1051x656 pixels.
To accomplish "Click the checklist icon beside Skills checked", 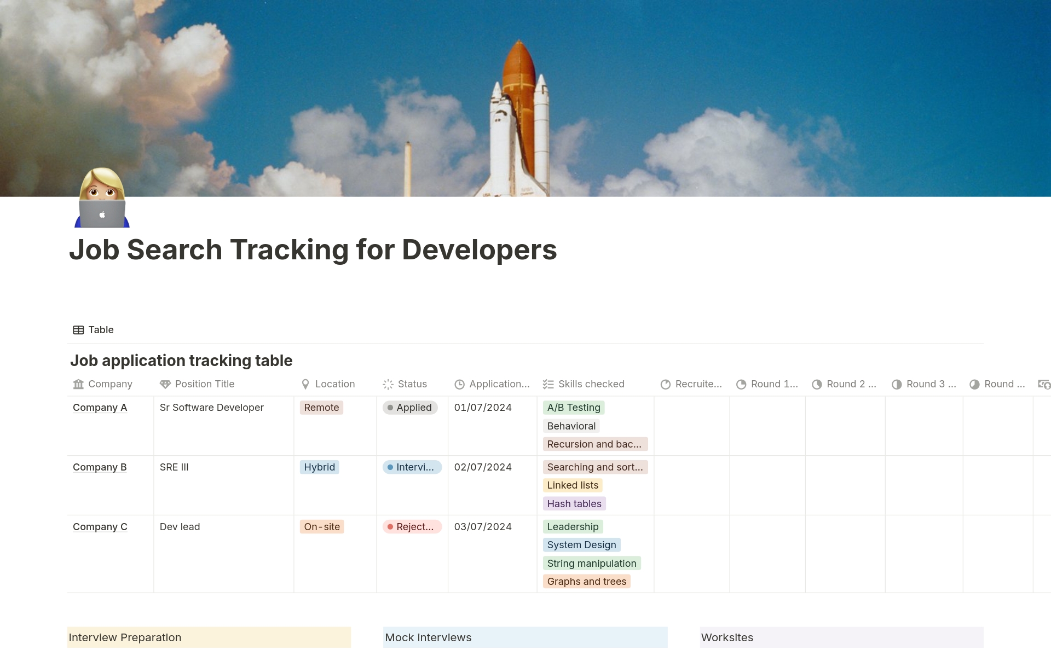I will [548, 384].
